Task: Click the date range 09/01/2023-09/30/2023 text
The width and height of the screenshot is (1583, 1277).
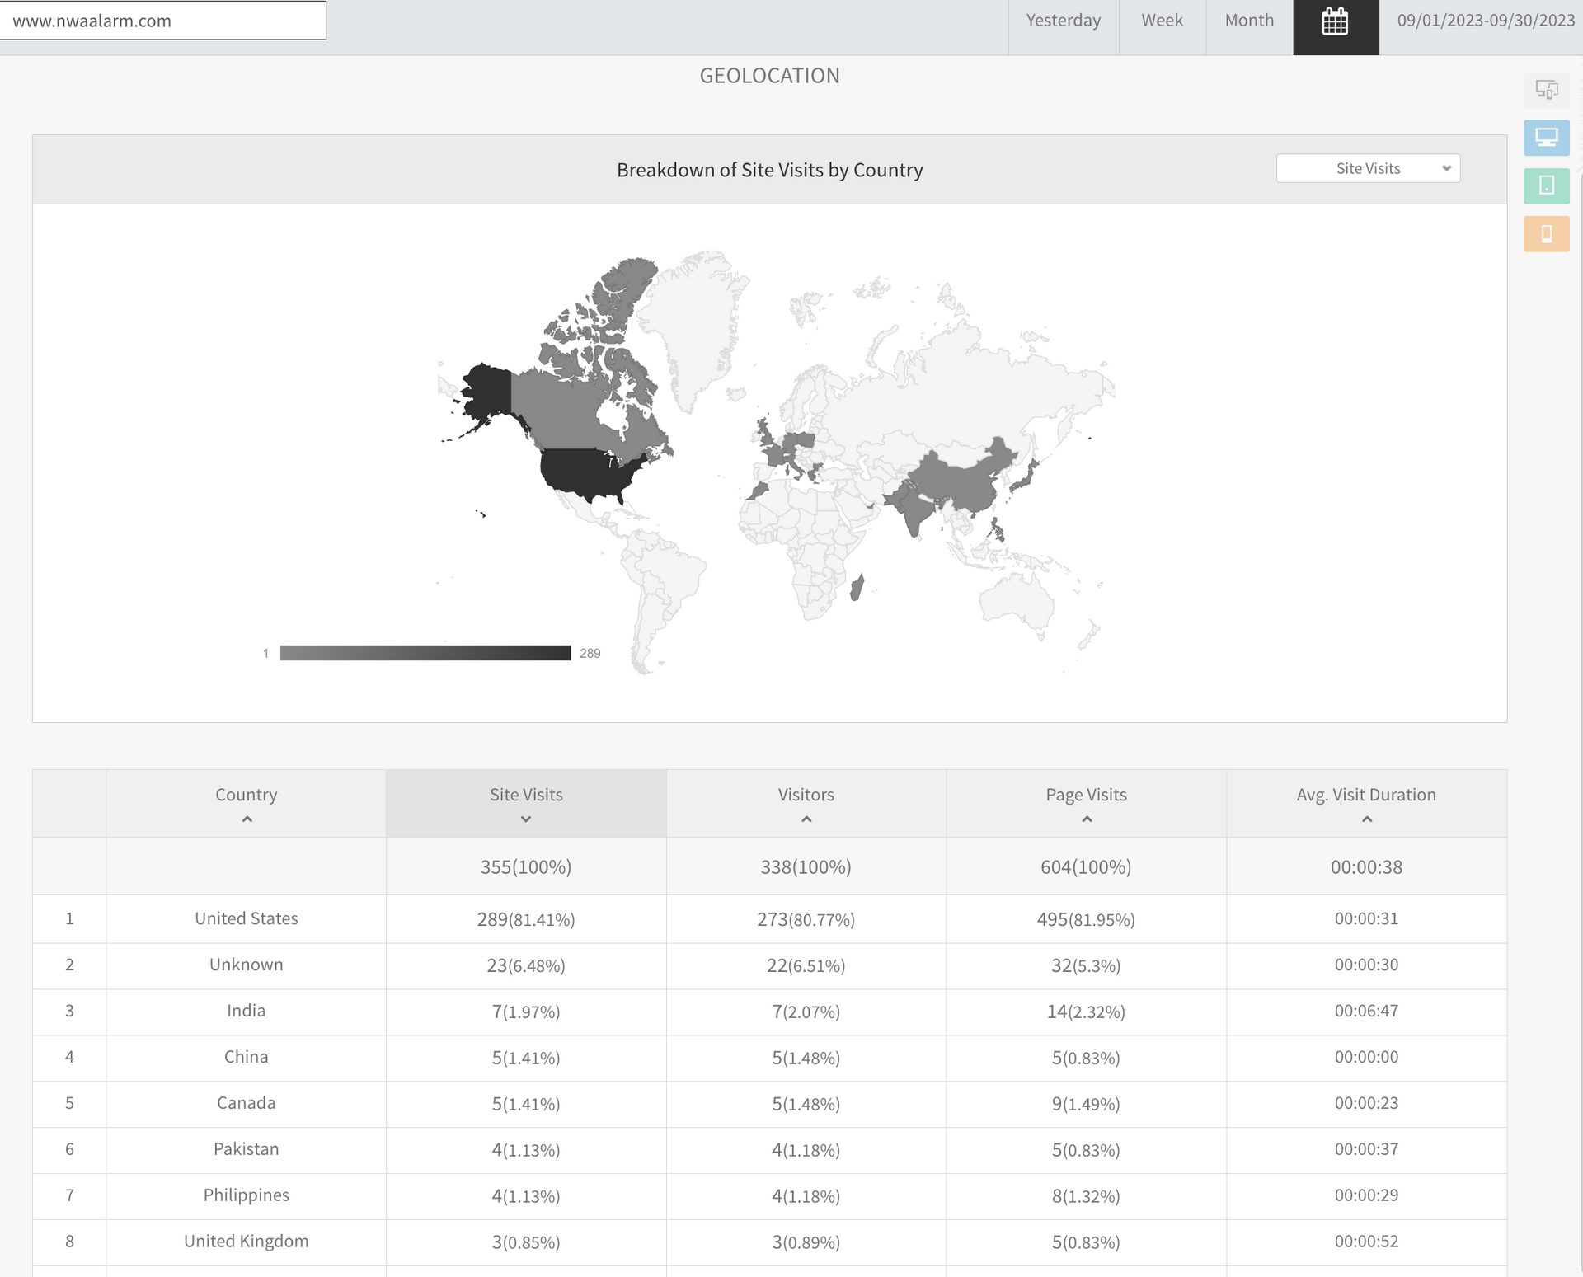Action: tap(1485, 21)
